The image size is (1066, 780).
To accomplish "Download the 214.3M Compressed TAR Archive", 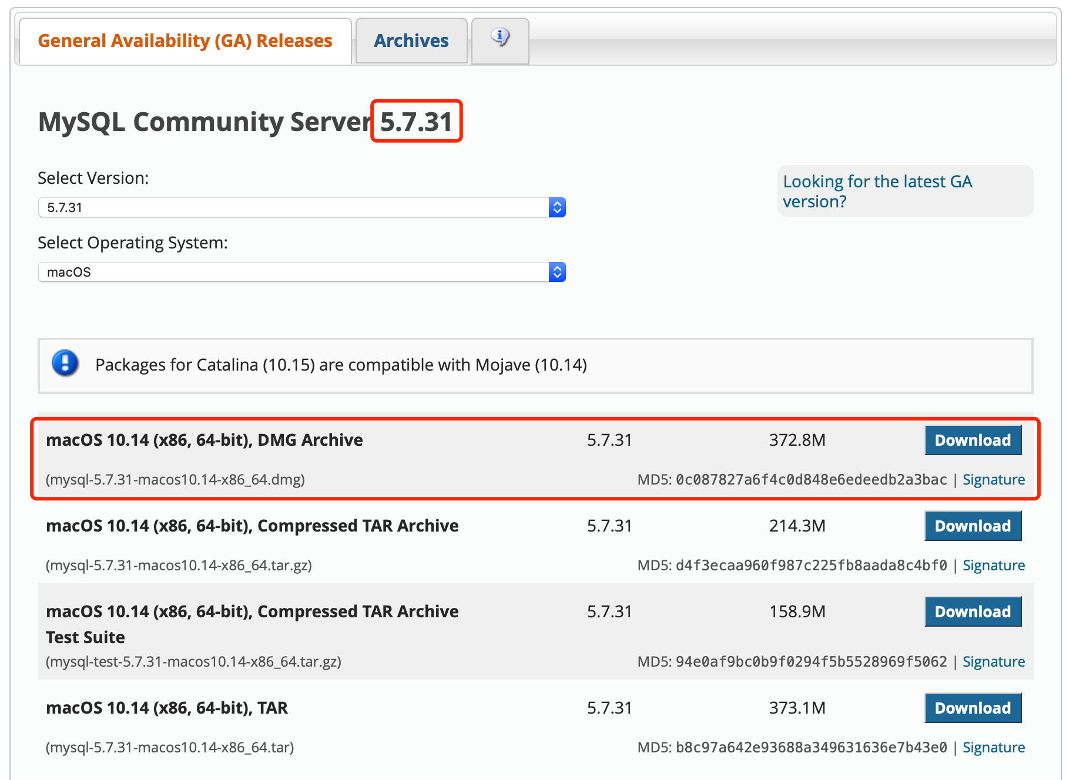I will 973,526.
